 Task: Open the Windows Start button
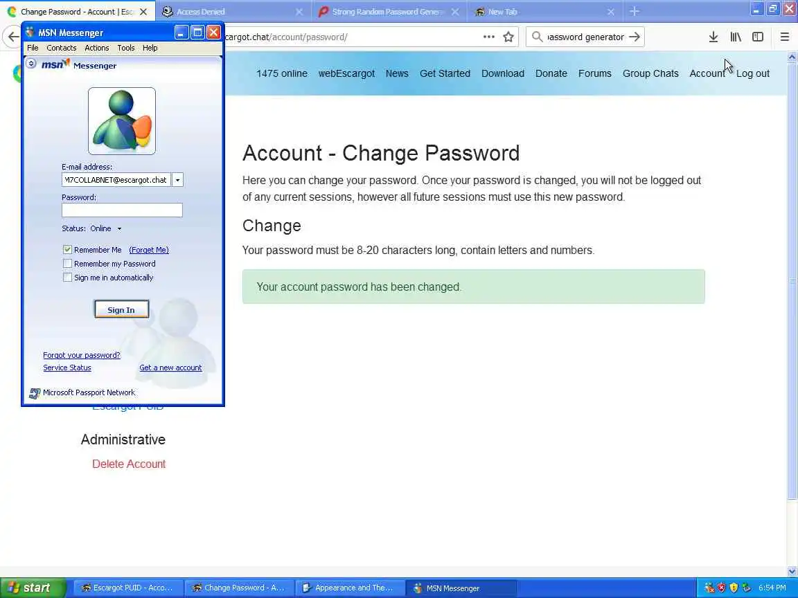click(33, 588)
